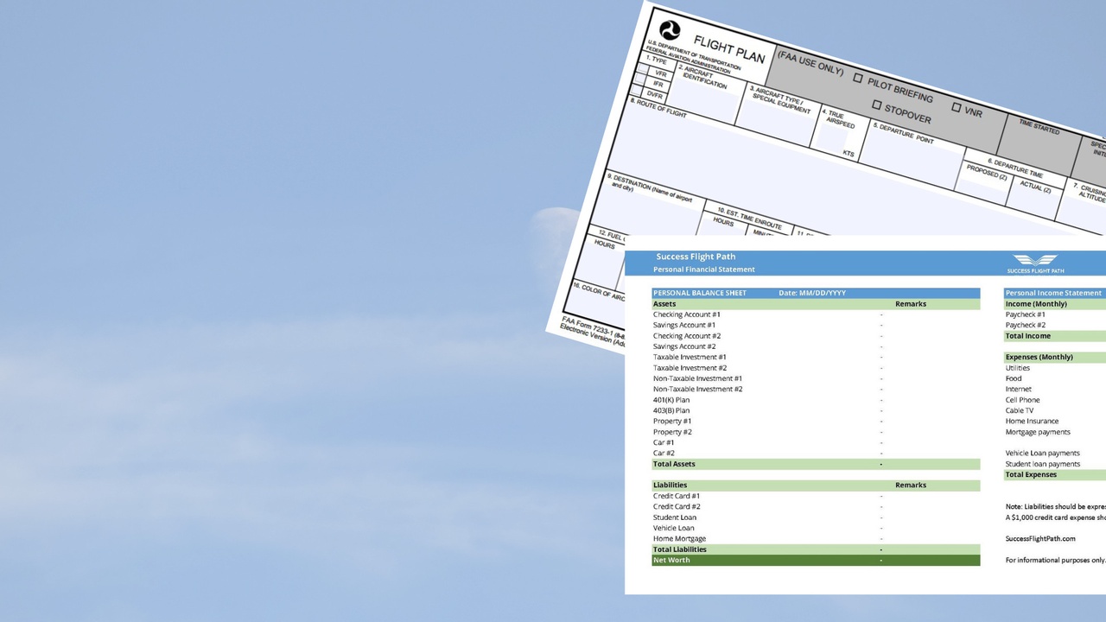The image size is (1106, 622).
Task: Click 'Taxable Investment #2'
Action: pyautogui.click(x=690, y=368)
